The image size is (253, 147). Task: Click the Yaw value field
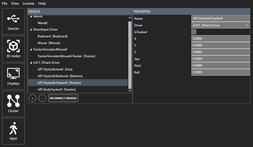point(221,59)
